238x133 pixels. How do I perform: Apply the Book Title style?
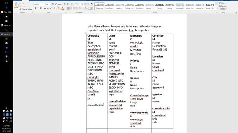point(210,6)
